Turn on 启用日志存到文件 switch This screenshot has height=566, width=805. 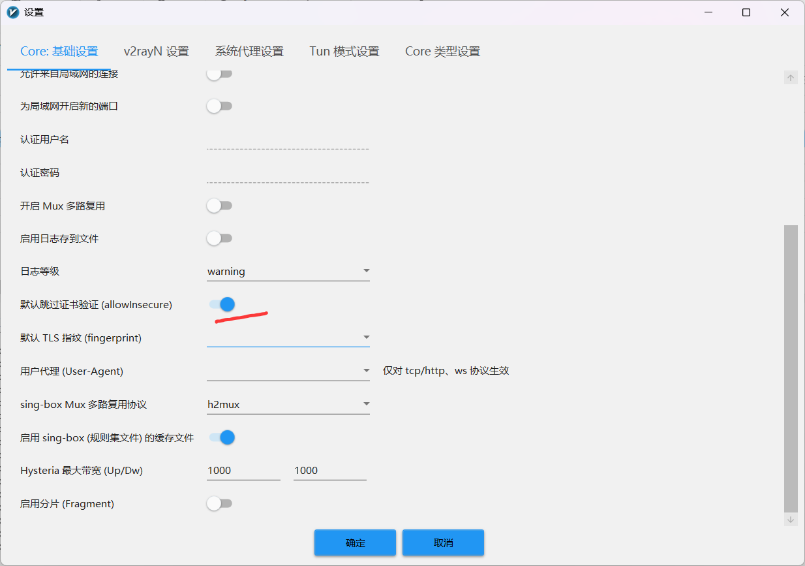point(219,238)
